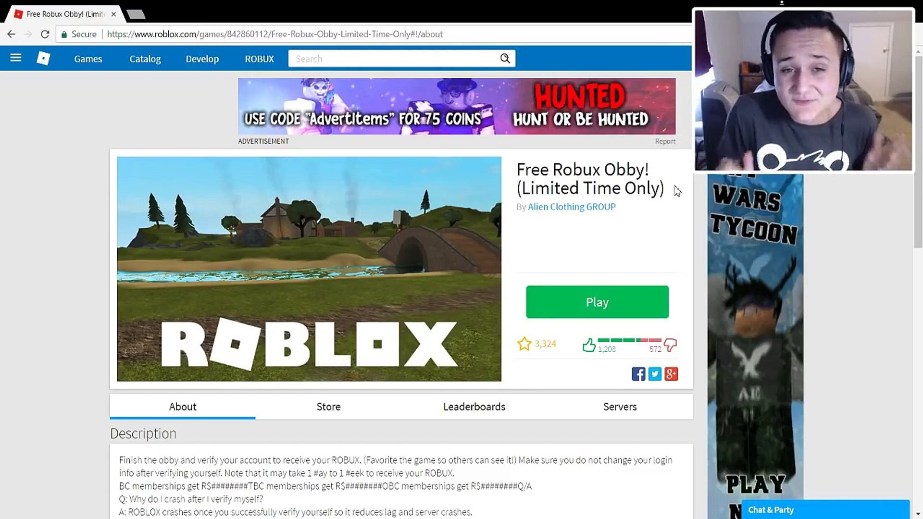Open the Catalog menu item
Viewport: 923px width, 519px height.
[145, 59]
